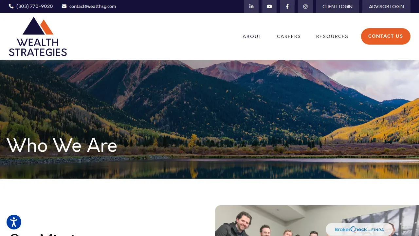Call the (303) 770-9020 phone link
419x236 pixels.
[x=34, y=6]
